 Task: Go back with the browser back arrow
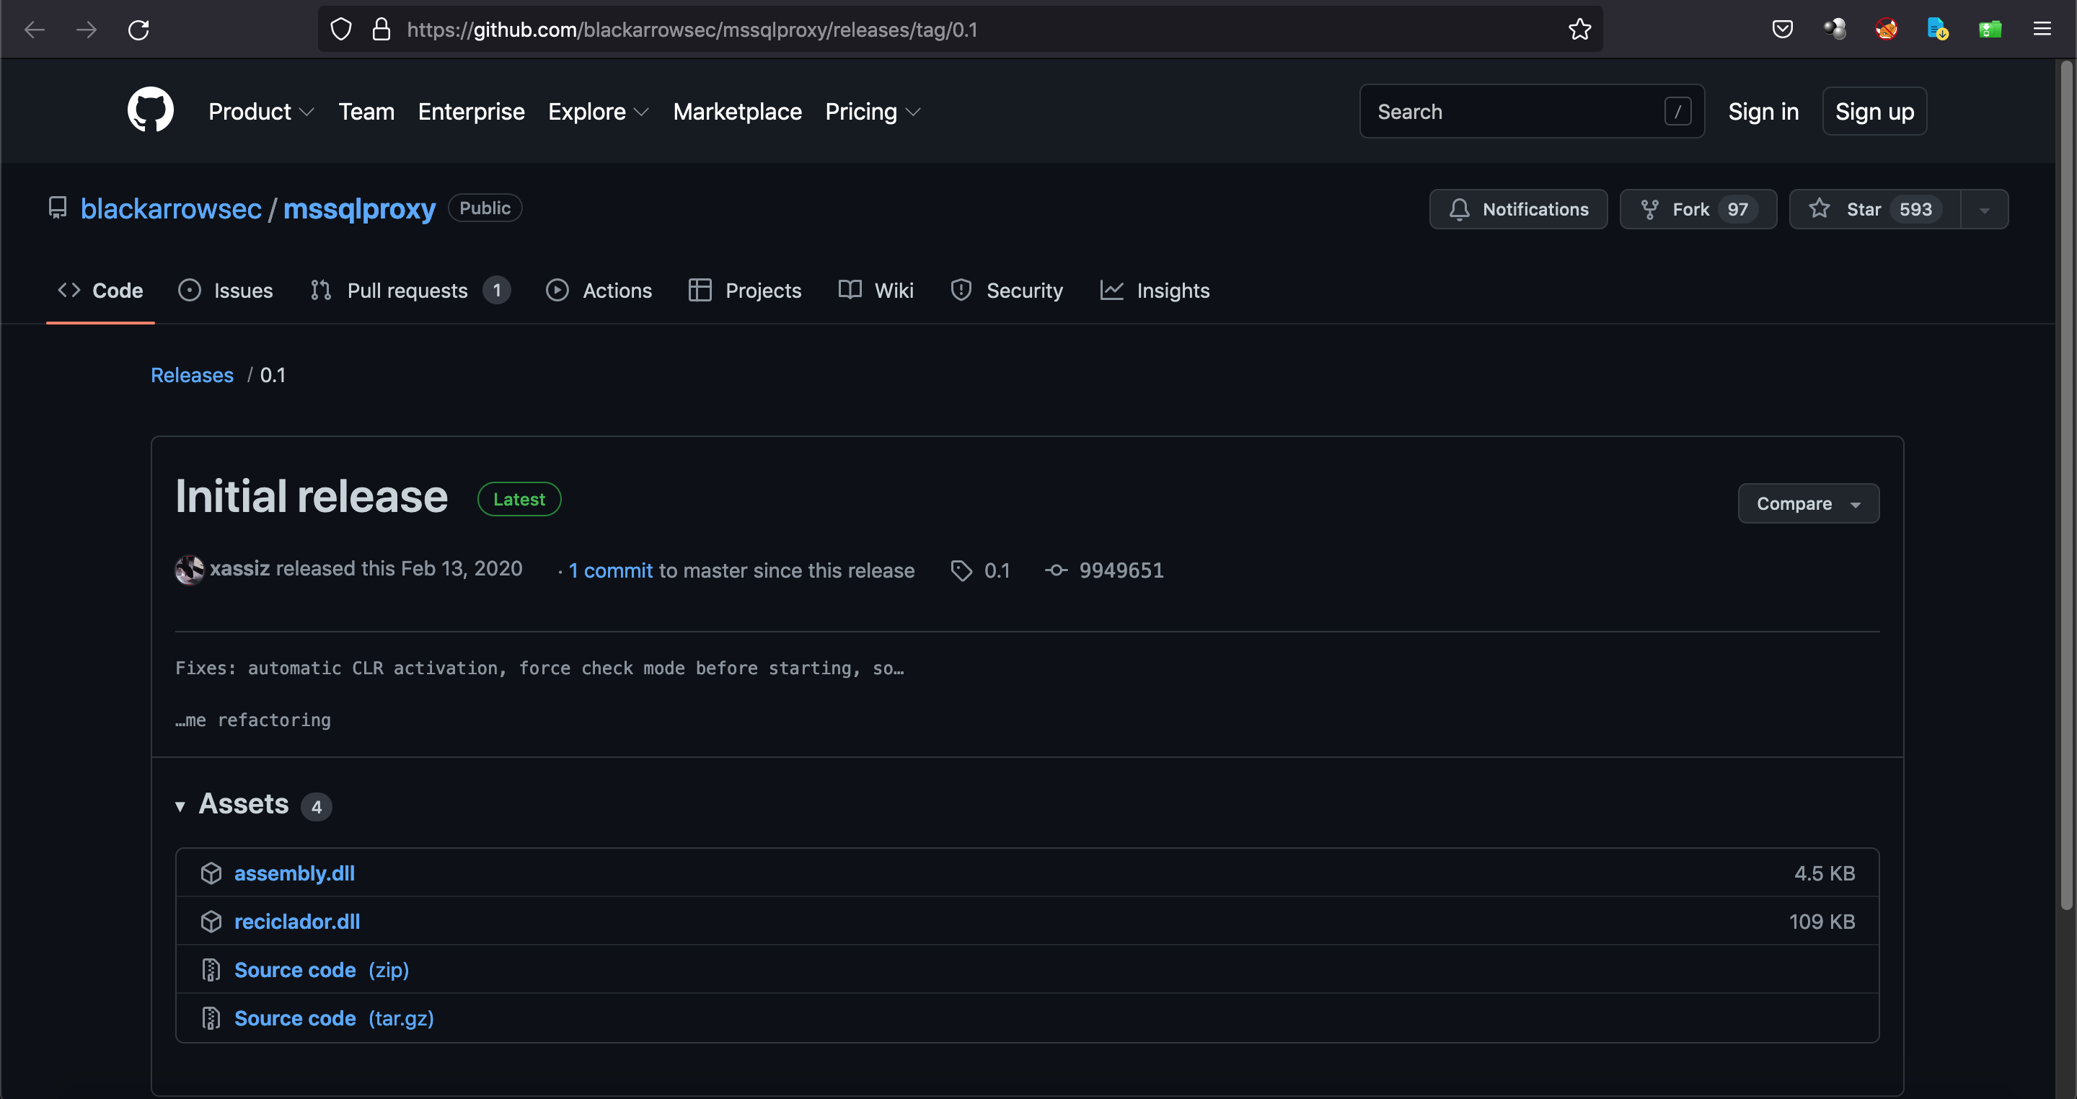tap(35, 30)
